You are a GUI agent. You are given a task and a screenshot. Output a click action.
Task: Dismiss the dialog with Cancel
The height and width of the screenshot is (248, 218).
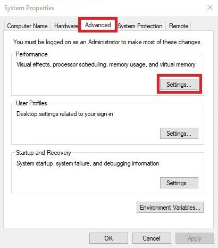(152, 238)
